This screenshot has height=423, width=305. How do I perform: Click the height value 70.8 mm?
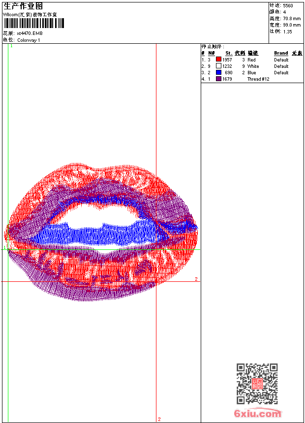point(292,19)
